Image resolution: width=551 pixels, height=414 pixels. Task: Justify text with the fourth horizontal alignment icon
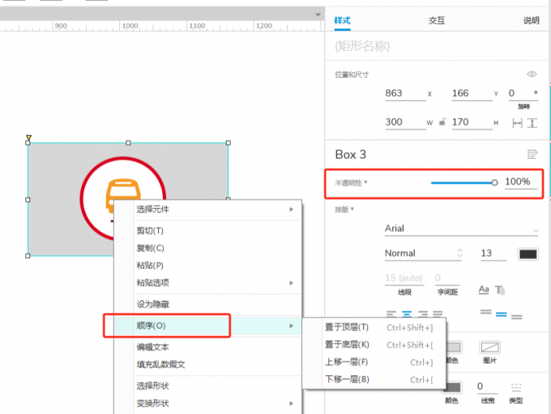[x=438, y=314]
